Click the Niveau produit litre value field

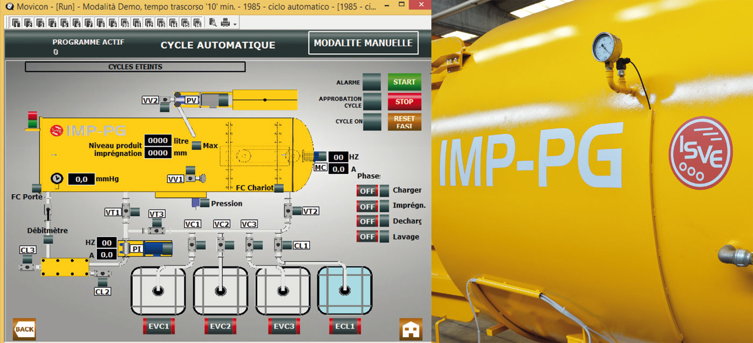[158, 141]
